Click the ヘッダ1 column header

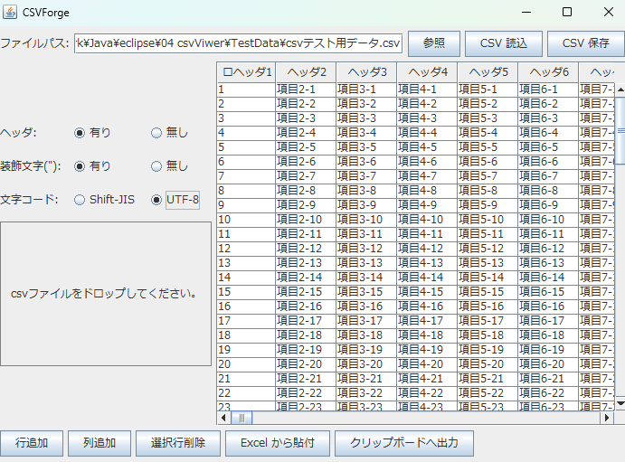pyautogui.click(x=246, y=72)
